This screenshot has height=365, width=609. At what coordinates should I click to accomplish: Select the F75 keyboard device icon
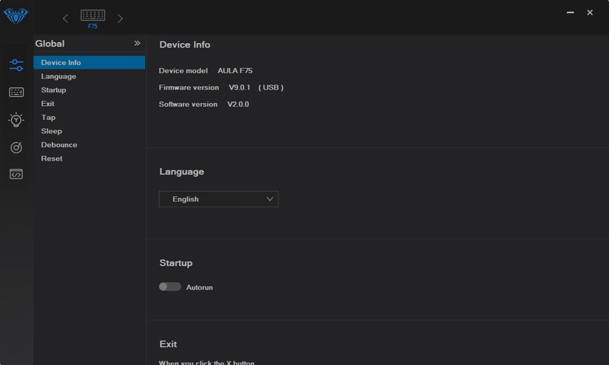92,18
